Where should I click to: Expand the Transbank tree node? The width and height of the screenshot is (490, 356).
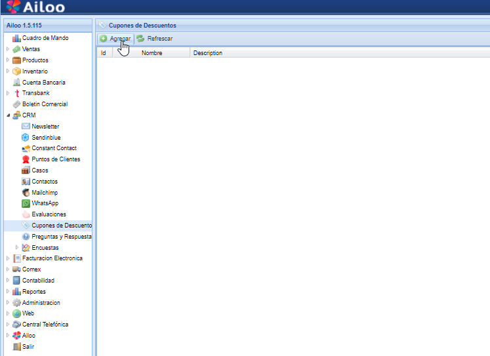click(x=8, y=93)
